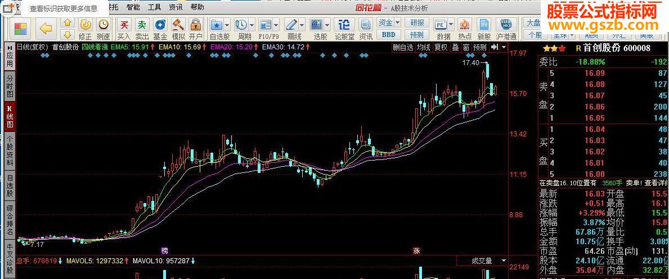Open the 热点 hot topics flame icon

465,25
